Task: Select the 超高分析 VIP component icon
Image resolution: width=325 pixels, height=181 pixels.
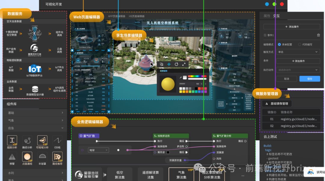Action: (12, 140)
